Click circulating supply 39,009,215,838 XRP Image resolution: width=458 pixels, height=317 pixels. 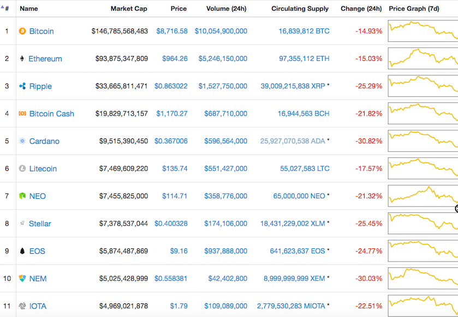pos(293,86)
